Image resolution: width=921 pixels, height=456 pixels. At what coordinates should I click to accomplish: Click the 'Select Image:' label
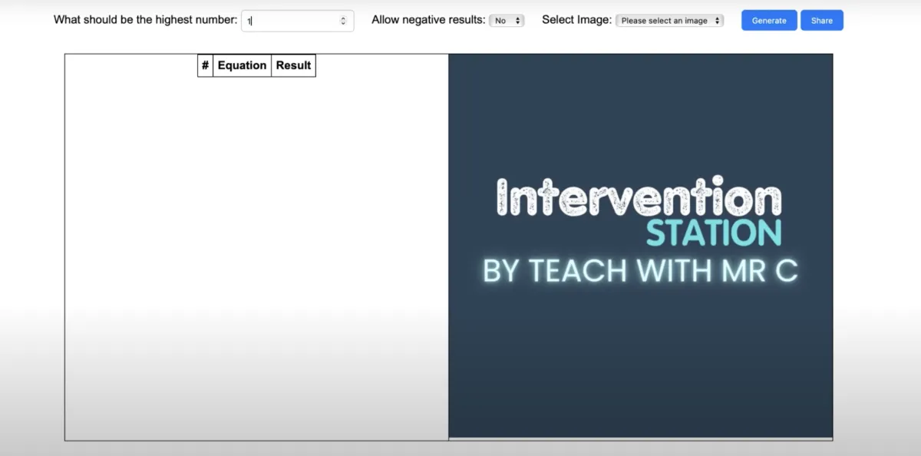point(576,20)
